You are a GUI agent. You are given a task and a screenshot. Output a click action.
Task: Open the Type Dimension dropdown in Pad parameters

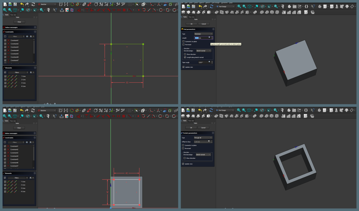coord(203,34)
